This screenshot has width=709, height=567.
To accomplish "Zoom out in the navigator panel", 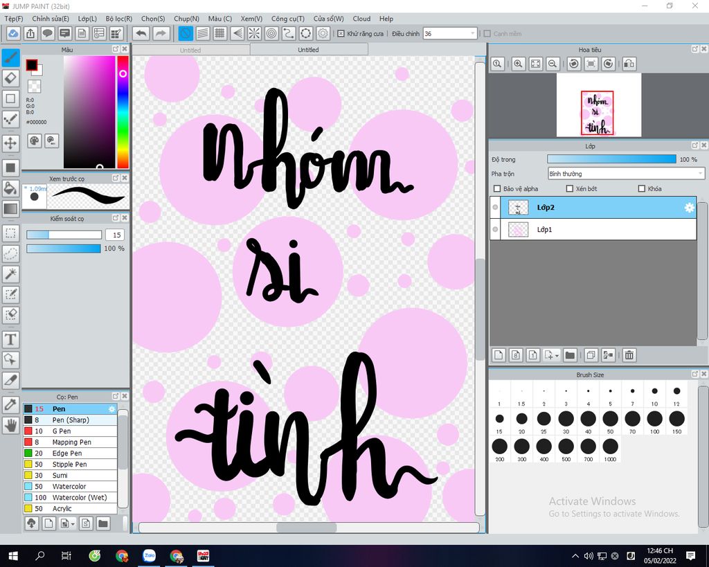I will click(553, 64).
